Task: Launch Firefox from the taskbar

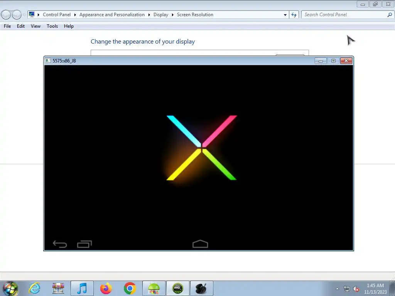Action: [106, 288]
